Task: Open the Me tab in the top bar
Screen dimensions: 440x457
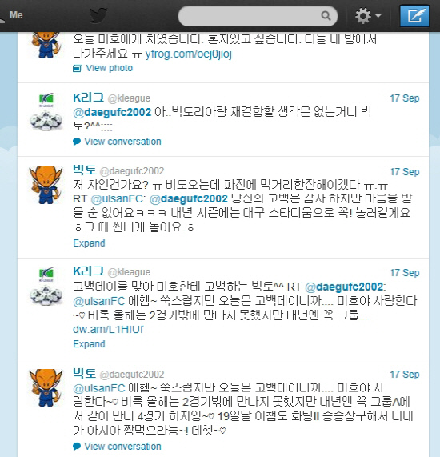Action: (x=16, y=15)
